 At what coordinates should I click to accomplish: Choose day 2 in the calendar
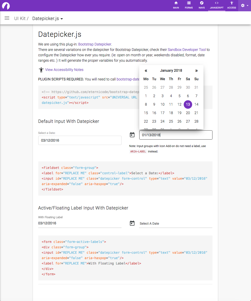pyautogui.click(x=154, y=96)
